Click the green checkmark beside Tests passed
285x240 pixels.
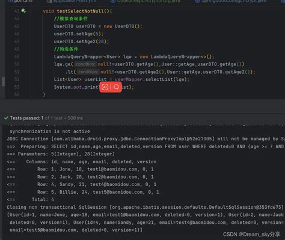(6, 118)
